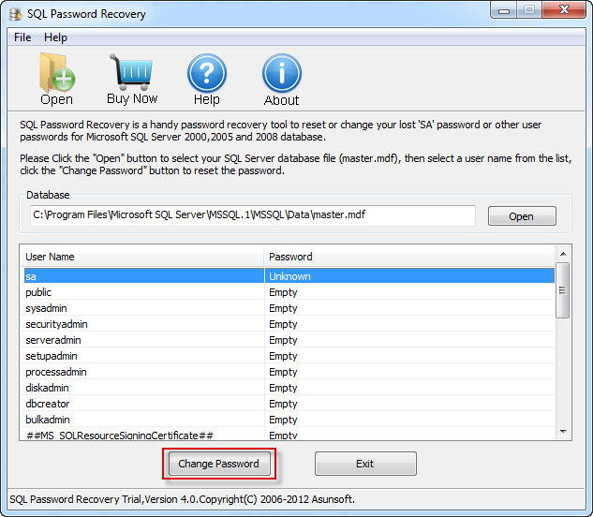Select the processadmin user row

(x=289, y=372)
